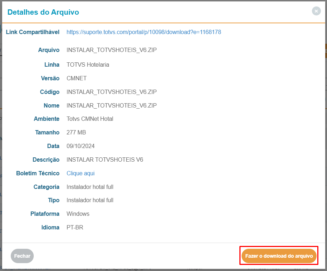Click the Ambiente value 'Totvs CMNet Hotal'
Image resolution: width=327 pixels, height=271 pixels.
[x=90, y=119]
